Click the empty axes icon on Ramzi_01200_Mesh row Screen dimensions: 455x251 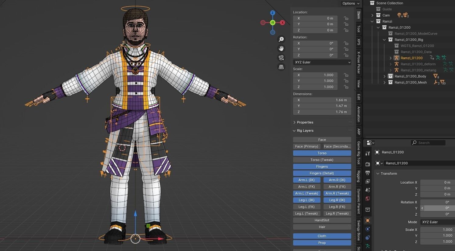click(436, 82)
